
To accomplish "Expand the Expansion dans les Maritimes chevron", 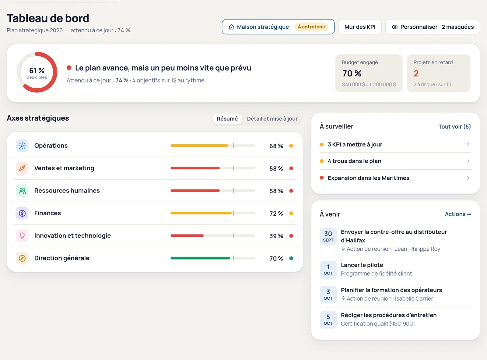I will click(x=468, y=178).
